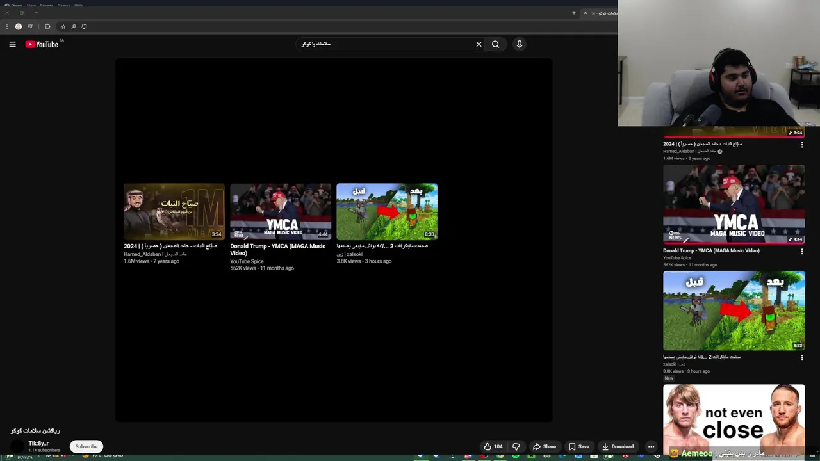The image size is (820, 461).
Task: Open end-screen zalsoki channel name
Action: (349, 254)
